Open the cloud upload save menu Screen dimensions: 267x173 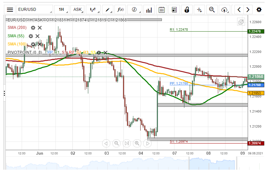(225, 10)
